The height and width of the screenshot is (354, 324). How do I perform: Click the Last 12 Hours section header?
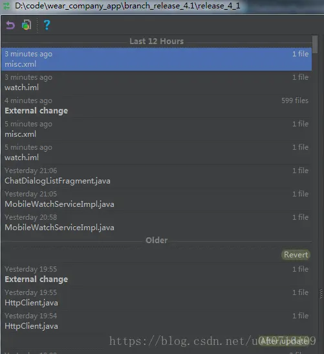pyautogui.click(x=157, y=41)
